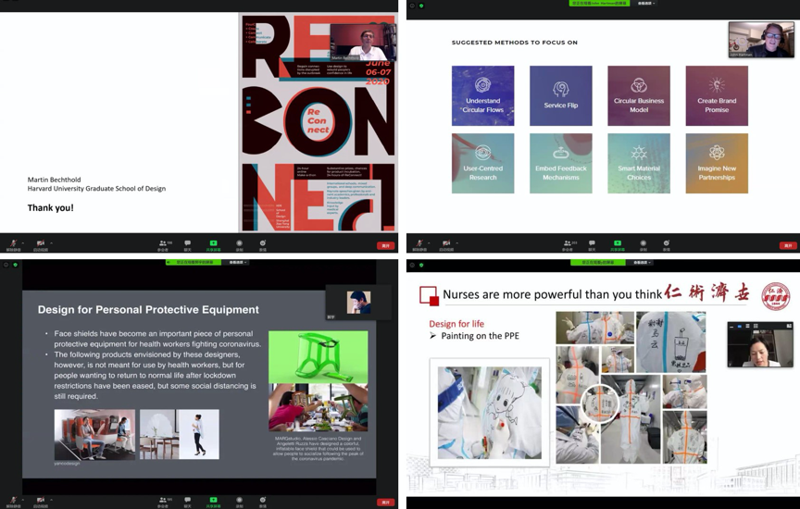Open reactions in the Protective Equipment window

(263, 502)
